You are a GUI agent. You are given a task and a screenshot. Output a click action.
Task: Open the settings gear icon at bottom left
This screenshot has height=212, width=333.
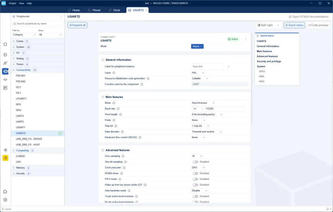5,200
